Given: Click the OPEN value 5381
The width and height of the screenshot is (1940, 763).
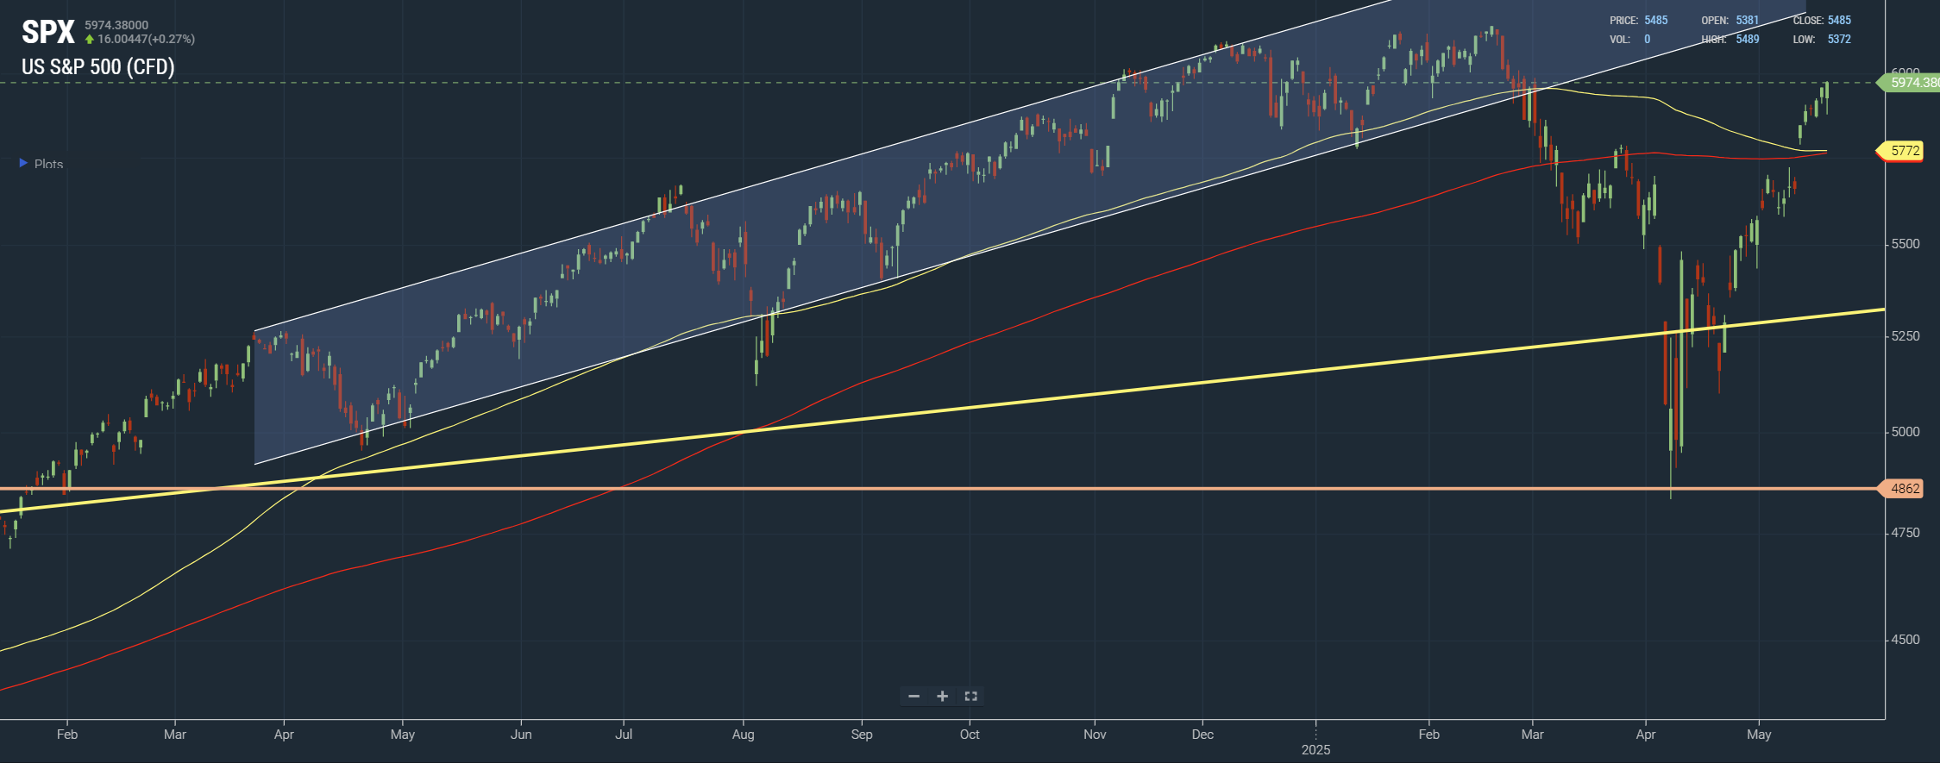Looking at the screenshot, I should coord(1748,20).
